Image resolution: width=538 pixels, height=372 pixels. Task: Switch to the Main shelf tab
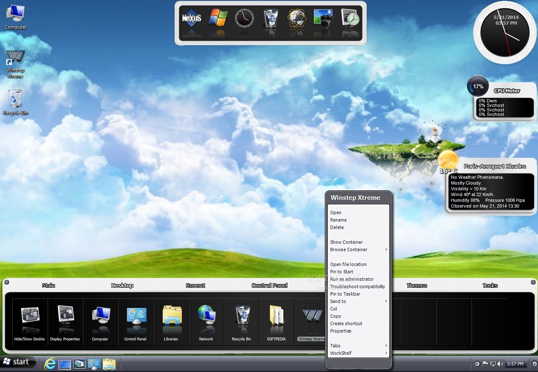[x=48, y=285]
